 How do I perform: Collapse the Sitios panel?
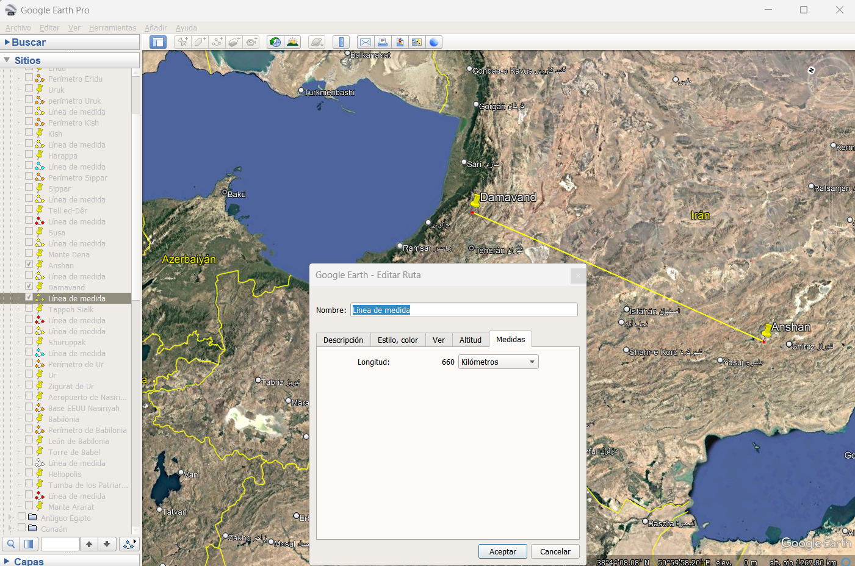coord(7,60)
